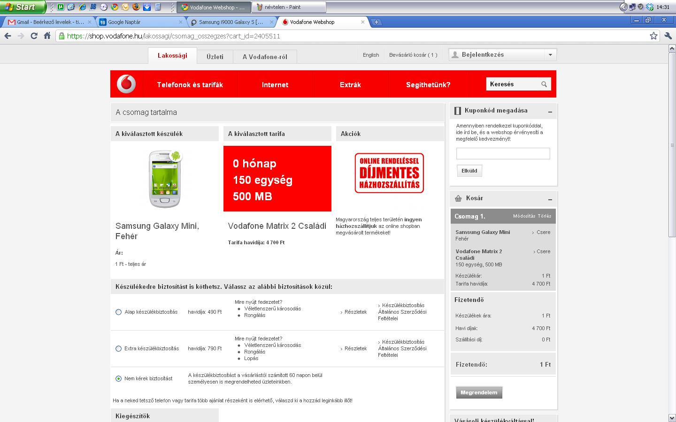Collapse the Kuponkód megadása panel
This screenshot has height=422, width=676.
(550, 111)
